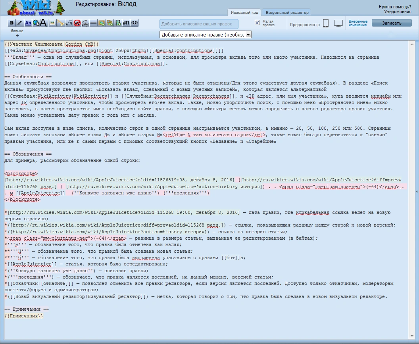The height and width of the screenshot is (344, 419).
Task: Insert math formula with the square root icon
Action: (69, 23)
